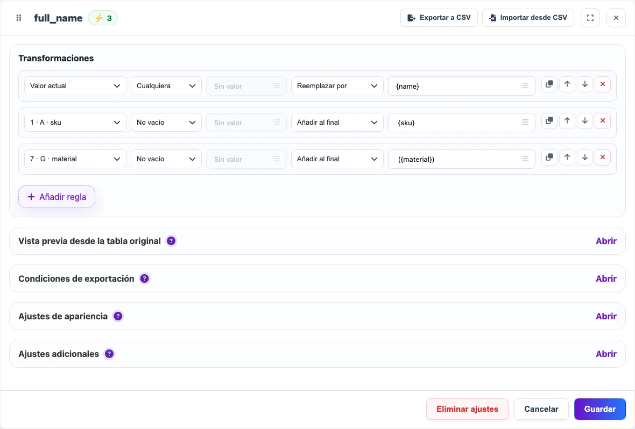Click Eliminar ajustes button
This screenshot has width=635, height=429.
[467, 409]
